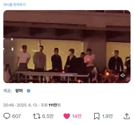This screenshot has width=134, height=125.
Task: Toggle the bookmark icon
Action: coord(97,116)
